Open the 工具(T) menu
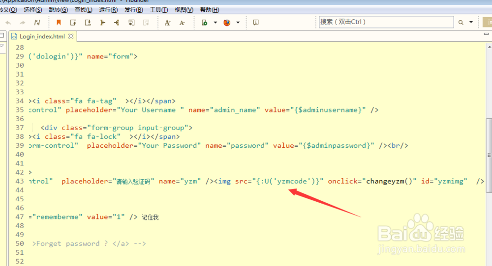492x266 pixels. pos(159,10)
